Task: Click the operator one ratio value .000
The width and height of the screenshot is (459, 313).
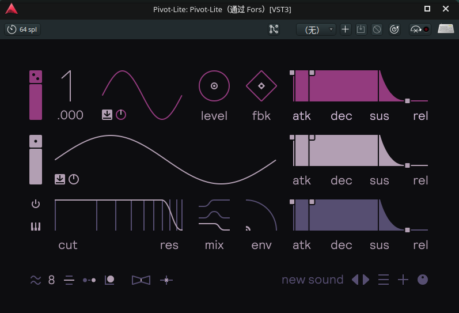Action: tap(70, 115)
